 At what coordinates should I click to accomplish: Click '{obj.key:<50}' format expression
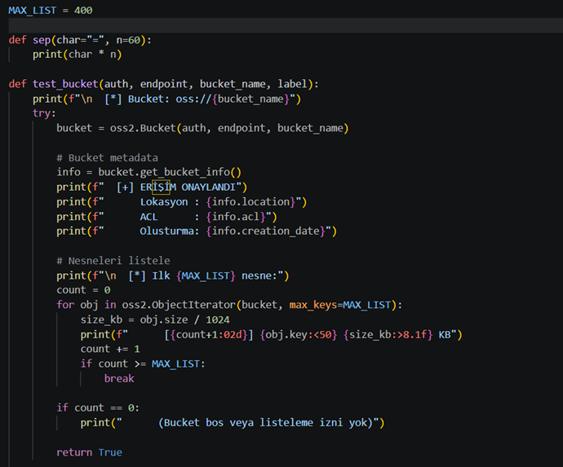point(299,335)
